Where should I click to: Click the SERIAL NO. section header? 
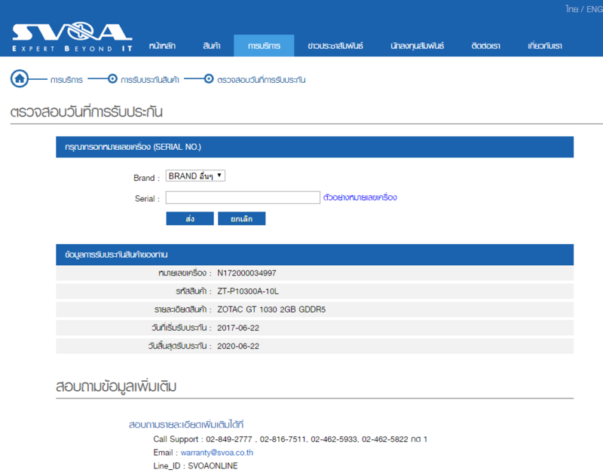tap(314, 147)
